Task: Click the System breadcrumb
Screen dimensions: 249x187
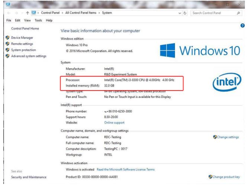Action: (107, 13)
